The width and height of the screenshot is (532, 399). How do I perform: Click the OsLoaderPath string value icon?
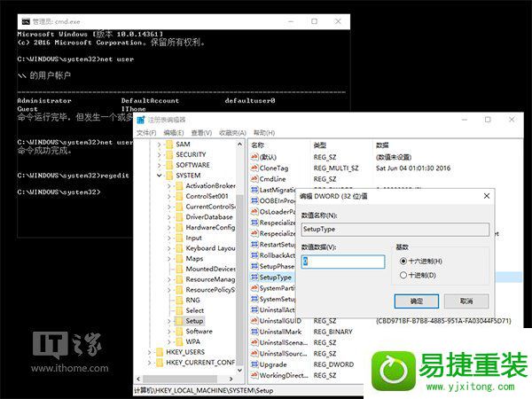point(254,212)
